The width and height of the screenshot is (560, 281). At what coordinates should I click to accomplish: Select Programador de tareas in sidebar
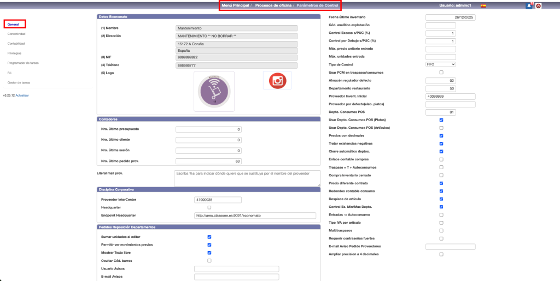(23, 63)
